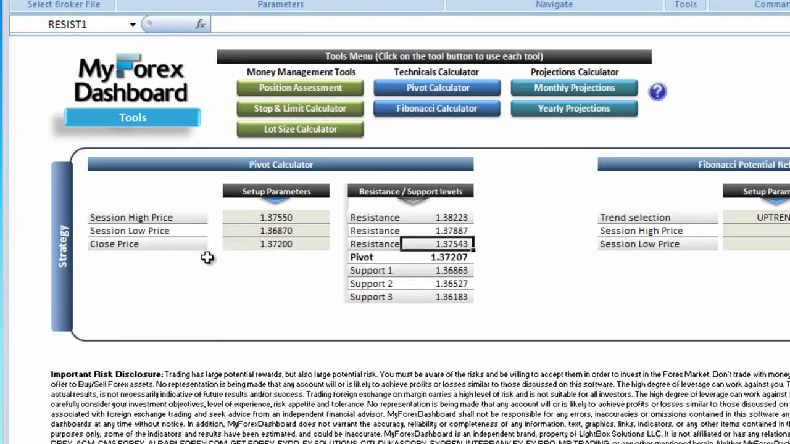Click into the formula bar input
Viewport: 790px width, 444px height.
tap(500, 25)
